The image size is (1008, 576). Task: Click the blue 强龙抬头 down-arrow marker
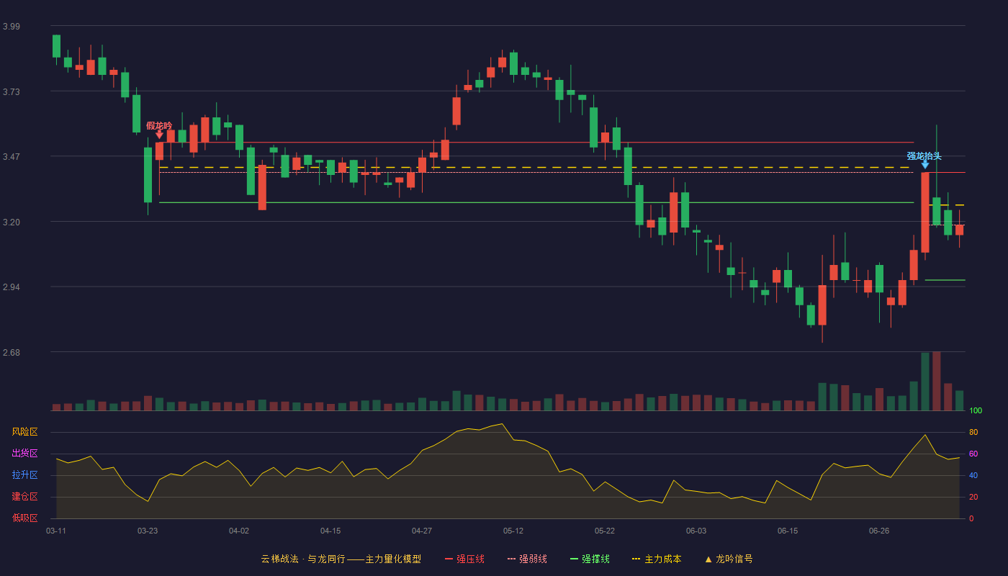[x=925, y=164]
